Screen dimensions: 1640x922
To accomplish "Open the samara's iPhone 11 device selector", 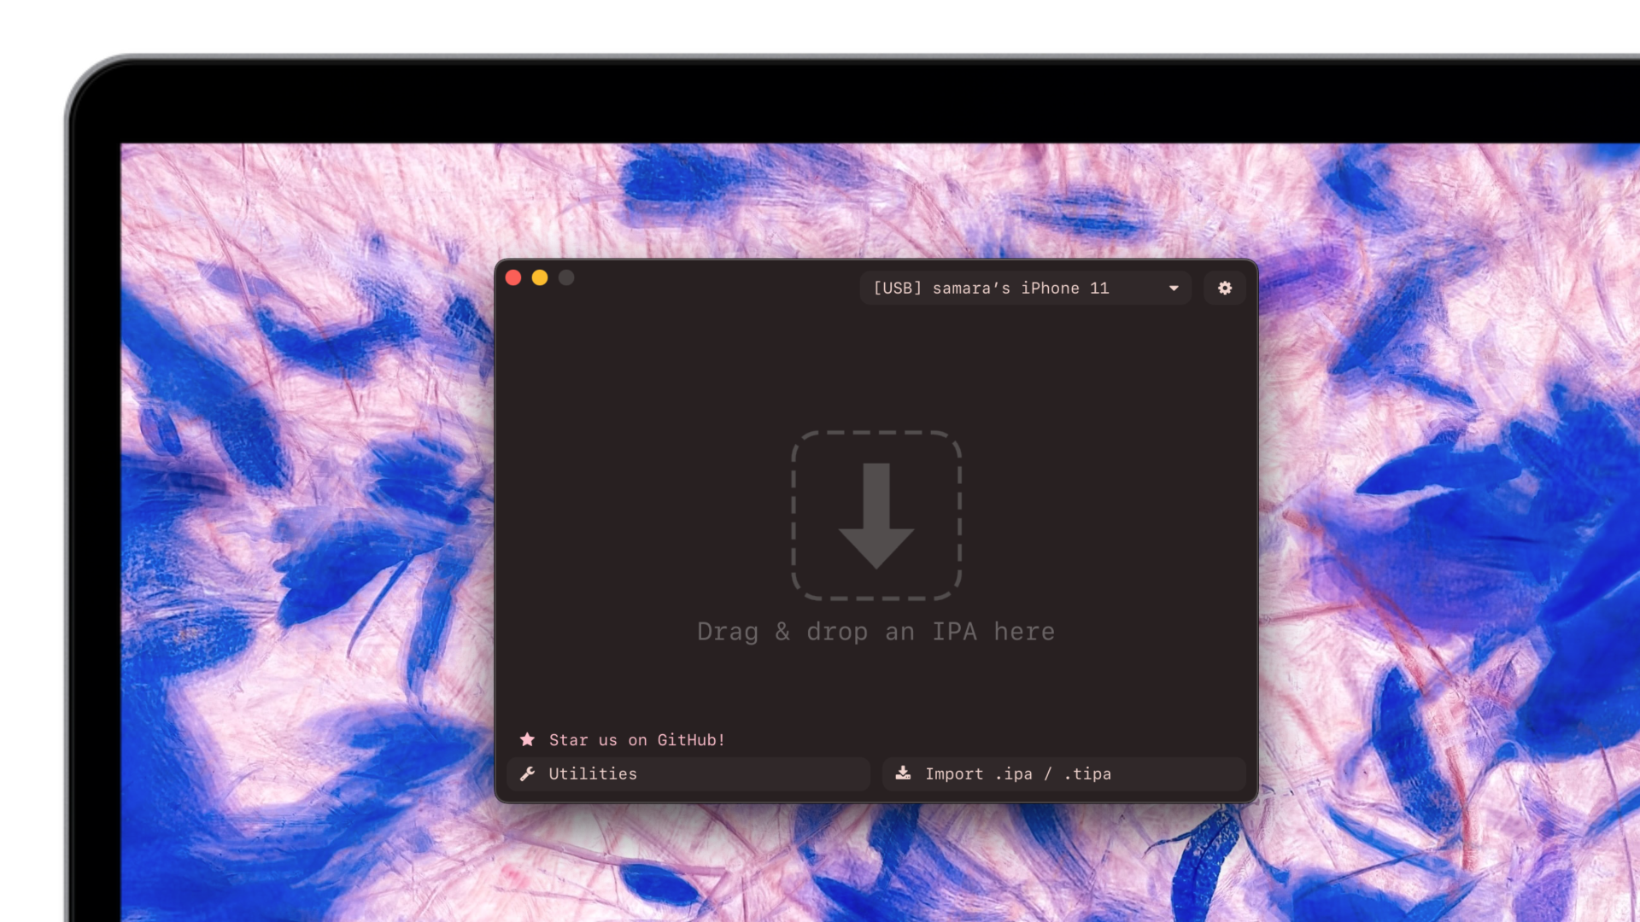I will tap(1023, 289).
